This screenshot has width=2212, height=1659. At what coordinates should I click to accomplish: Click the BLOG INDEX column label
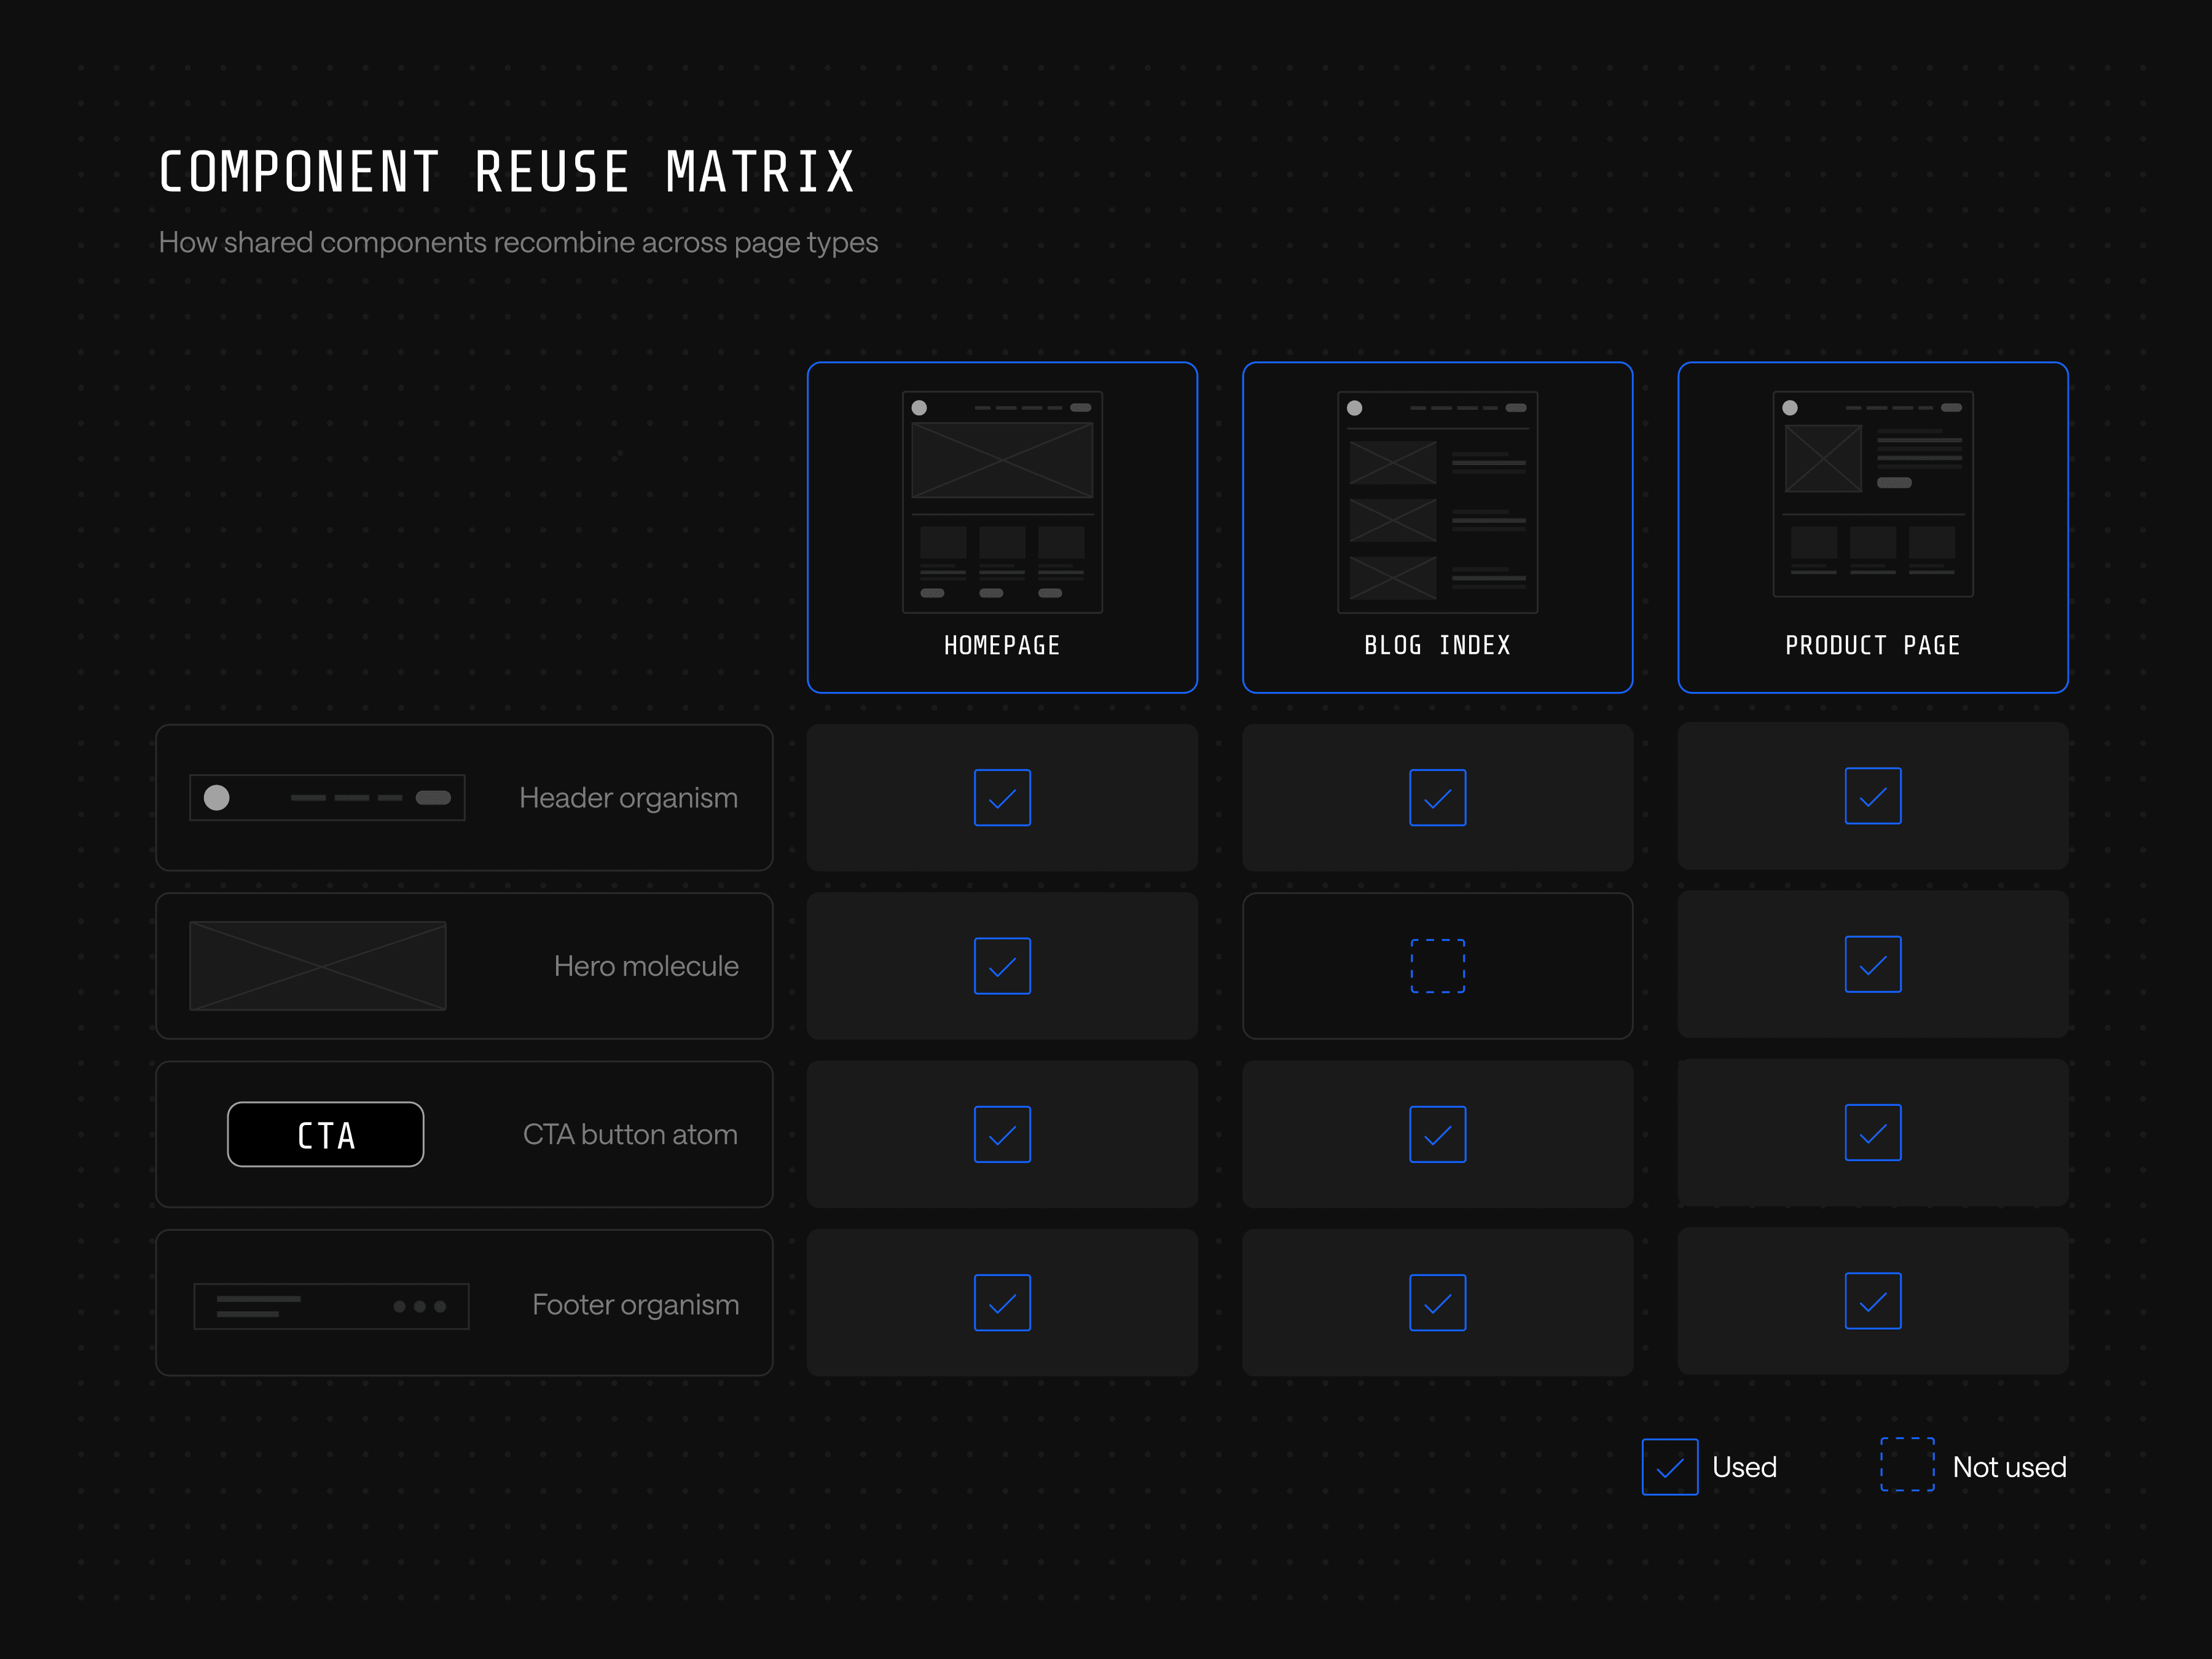pyautogui.click(x=1437, y=645)
